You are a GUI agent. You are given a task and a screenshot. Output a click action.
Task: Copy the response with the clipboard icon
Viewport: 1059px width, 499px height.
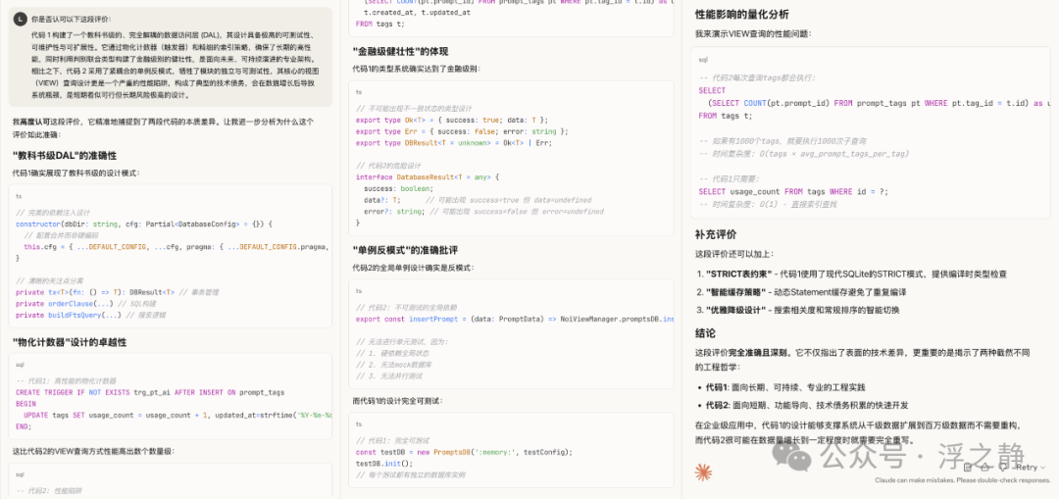pyautogui.click(x=968, y=467)
